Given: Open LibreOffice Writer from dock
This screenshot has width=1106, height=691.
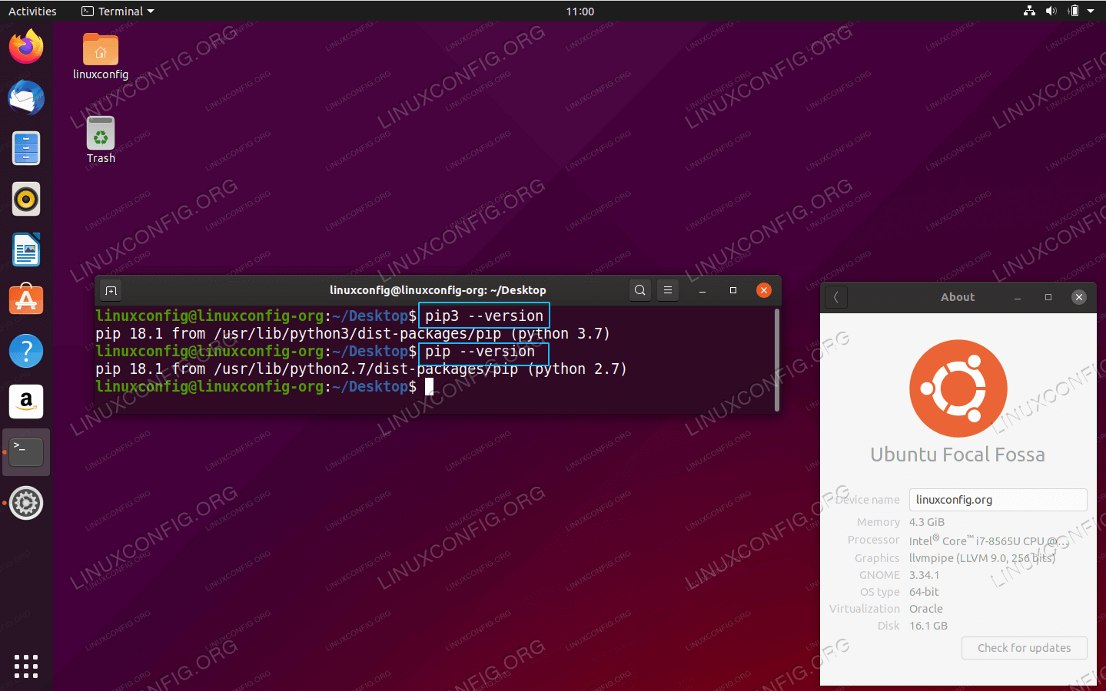Looking at the screenshot, I should [x=26, y=250].
